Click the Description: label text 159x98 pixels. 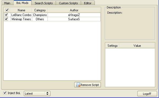pos(115,13)
